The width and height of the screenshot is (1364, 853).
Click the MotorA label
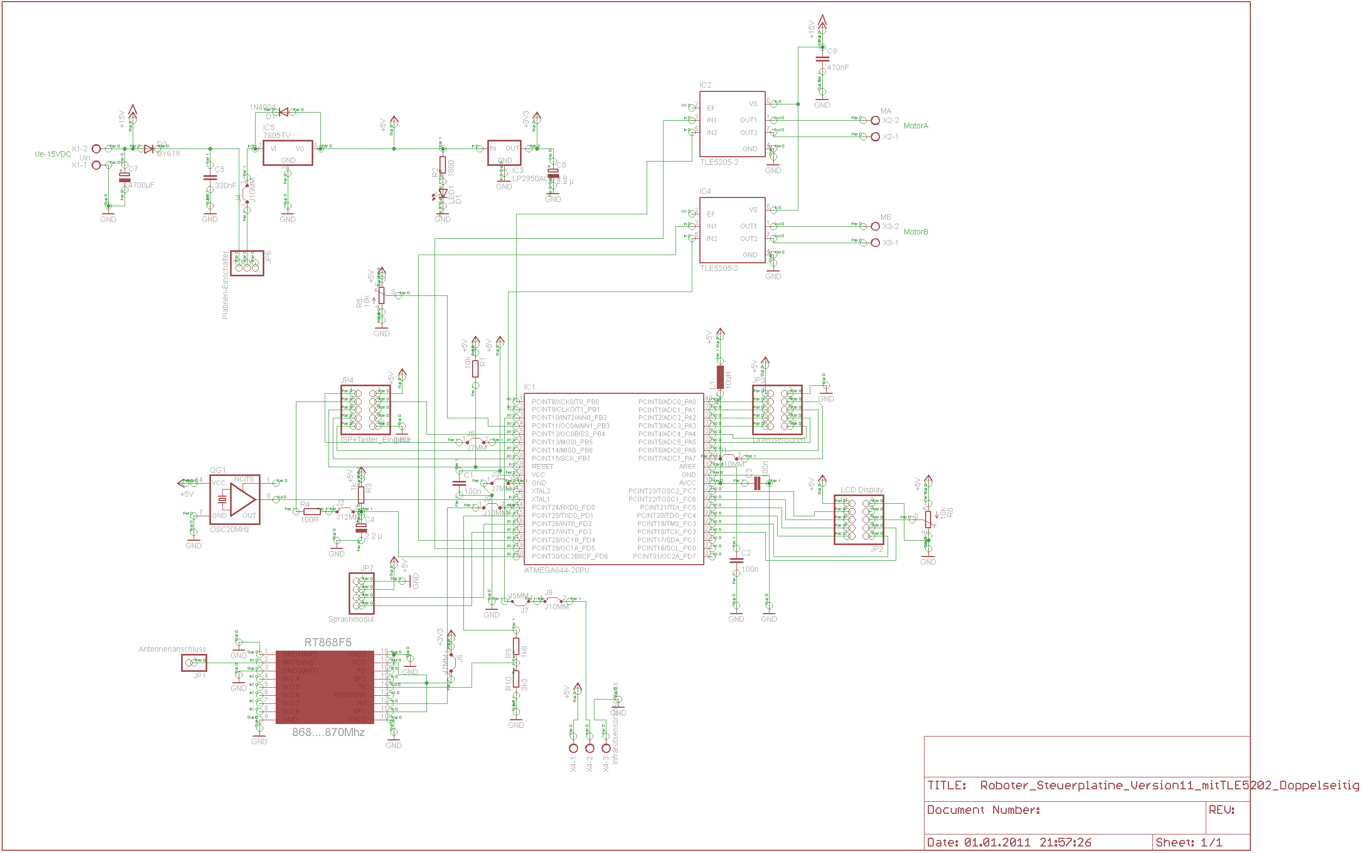coord(916,126)
